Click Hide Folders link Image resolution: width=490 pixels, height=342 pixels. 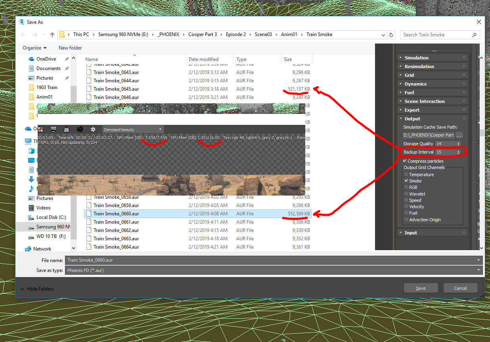click(x=37, y=289)
